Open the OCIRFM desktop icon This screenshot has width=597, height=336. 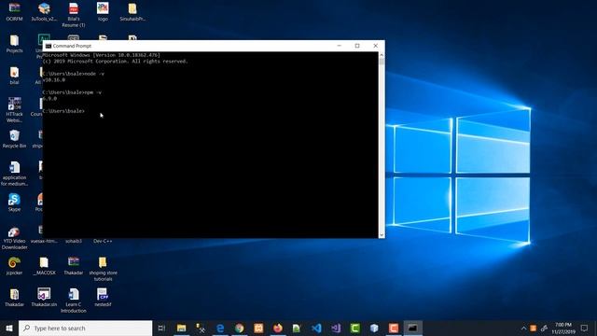pyautogui.click(x=15, y=11)
